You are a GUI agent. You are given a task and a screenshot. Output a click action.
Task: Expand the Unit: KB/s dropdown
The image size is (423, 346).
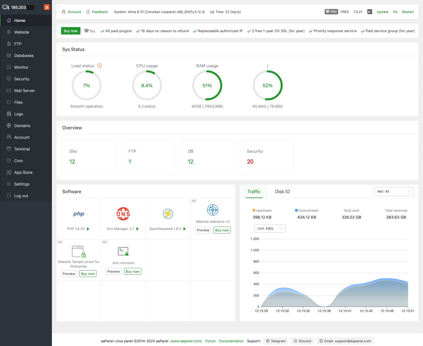click(270, 229)
